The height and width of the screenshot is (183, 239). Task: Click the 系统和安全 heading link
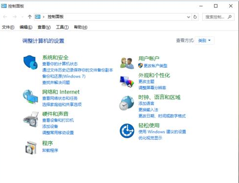pos(55,57)
